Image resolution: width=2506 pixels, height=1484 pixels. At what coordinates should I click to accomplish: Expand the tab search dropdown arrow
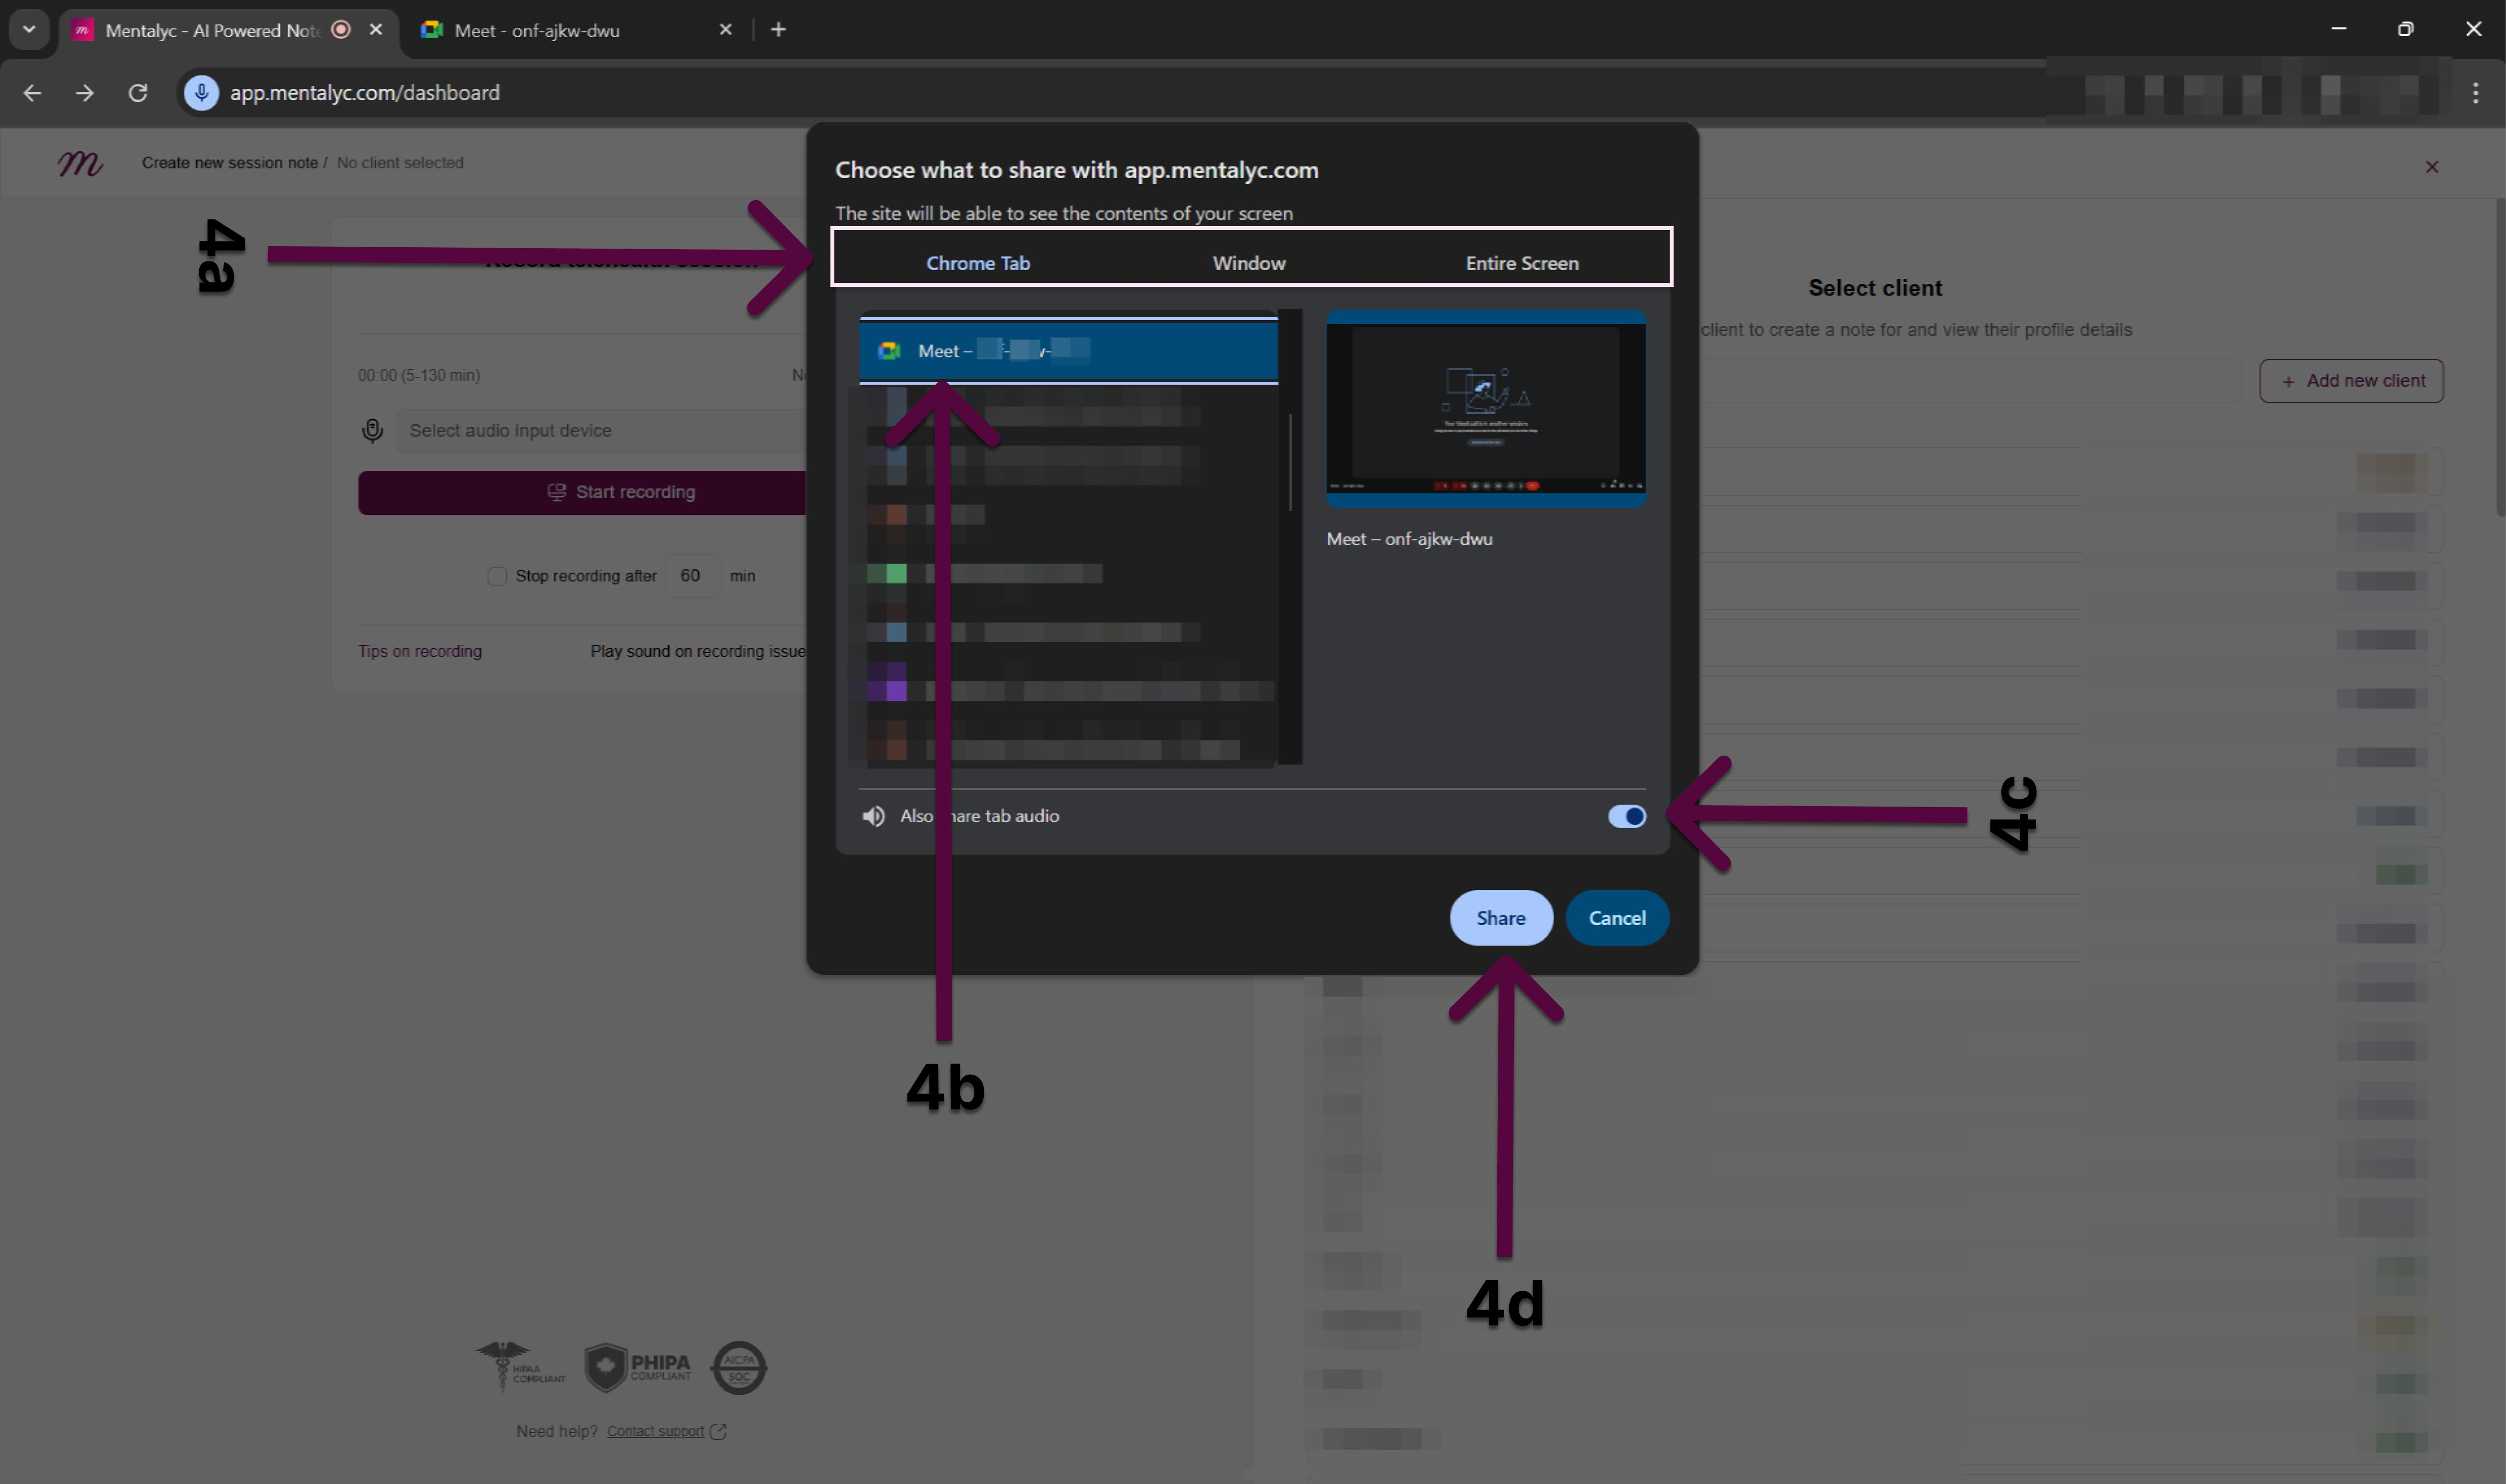point(29,30)
